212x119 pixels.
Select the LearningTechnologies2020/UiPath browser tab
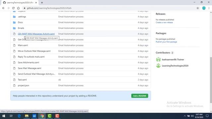(x=20, y=3)
